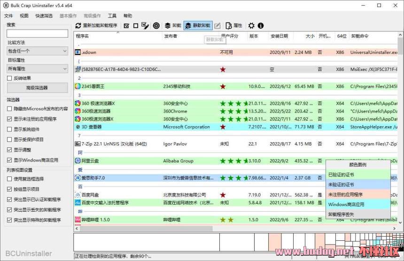Enable the 反转结果 checkbox
The width and height of the screenshot is (404, 261).
tap(9, 78)
